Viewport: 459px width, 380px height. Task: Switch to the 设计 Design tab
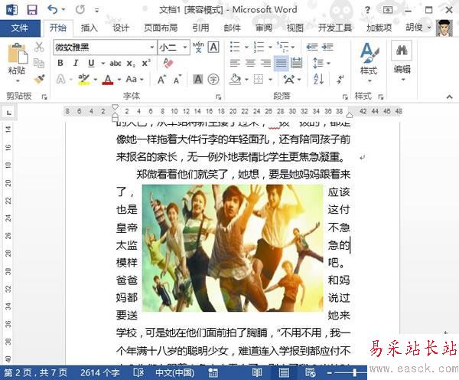click(121, 28)
